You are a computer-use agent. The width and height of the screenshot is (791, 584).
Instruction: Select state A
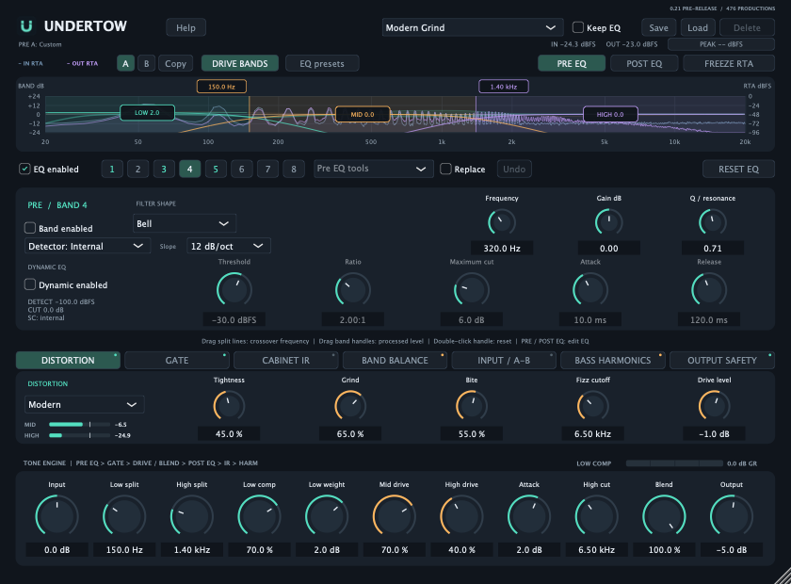(x=125, y=64)
